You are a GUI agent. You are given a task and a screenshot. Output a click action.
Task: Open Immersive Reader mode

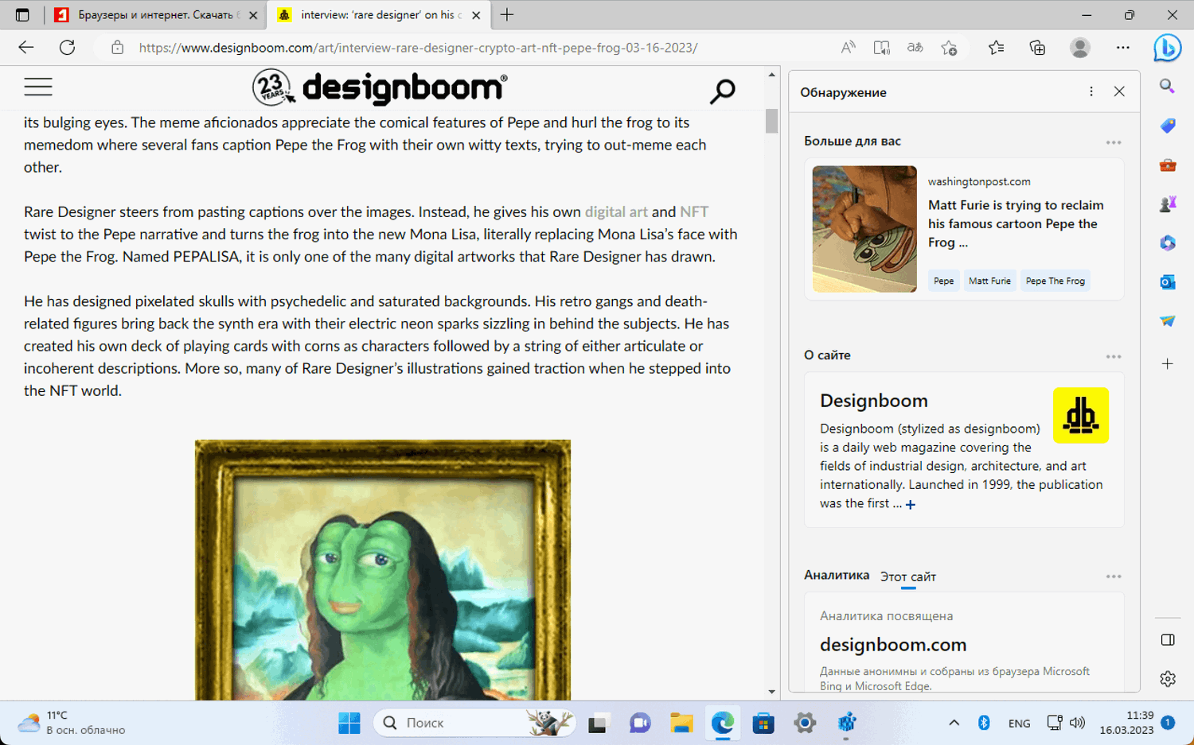[882, 48]
